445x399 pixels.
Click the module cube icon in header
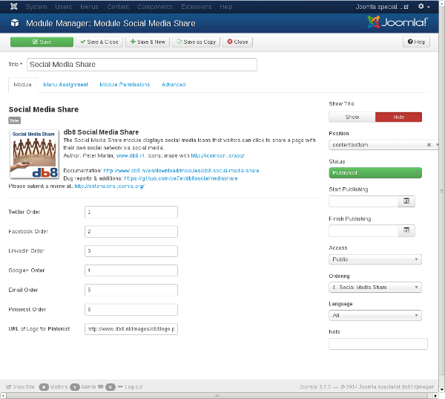15,23
